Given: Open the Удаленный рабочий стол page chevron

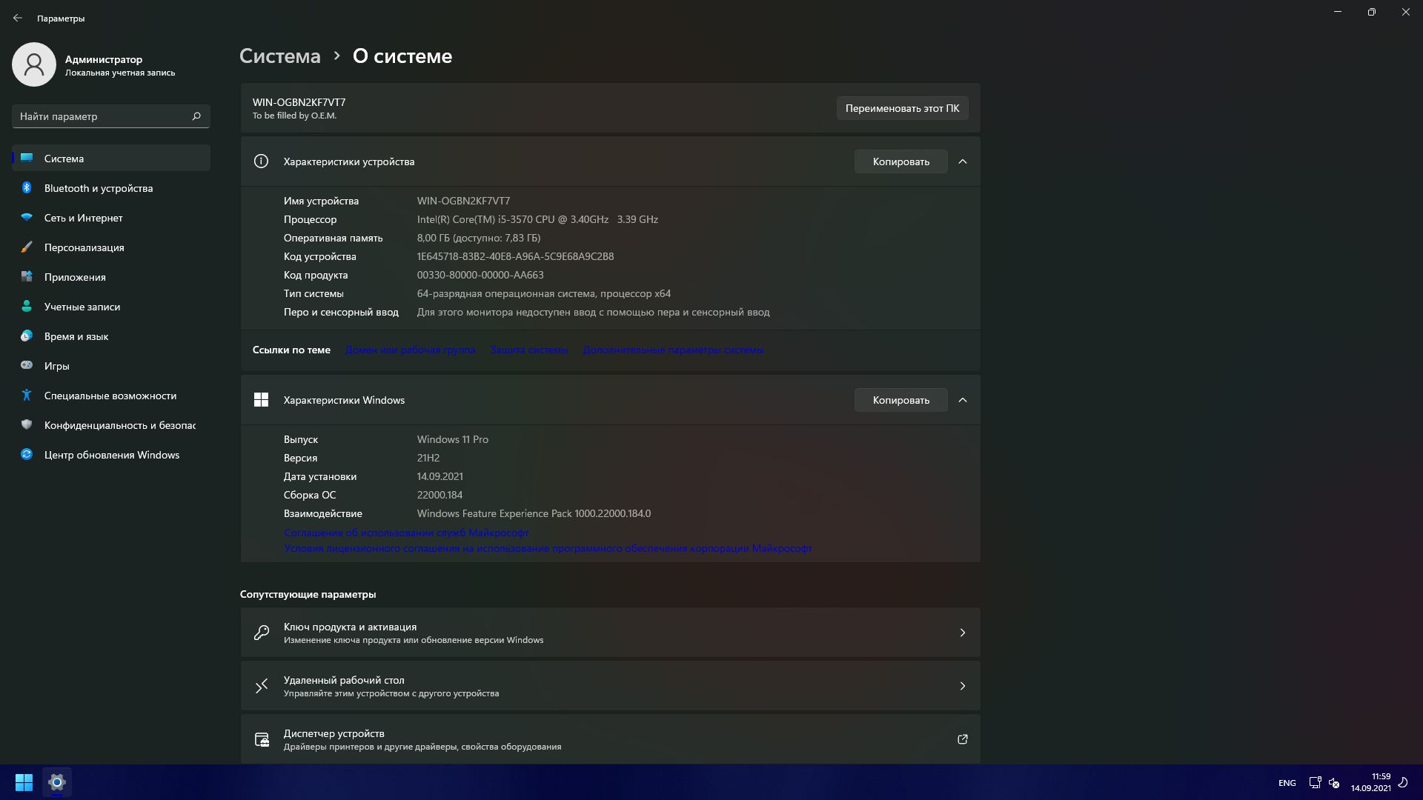Looking at the screenshot, I should pyautogui.click(x=963, y=686).
